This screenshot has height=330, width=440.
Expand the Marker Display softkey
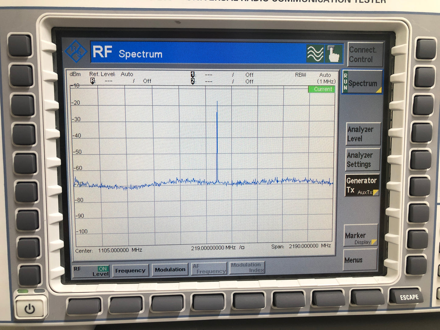(x=361, y=238)
